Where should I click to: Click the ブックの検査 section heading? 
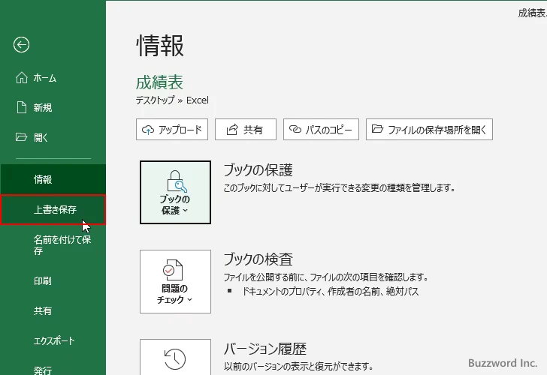[258, 259]
